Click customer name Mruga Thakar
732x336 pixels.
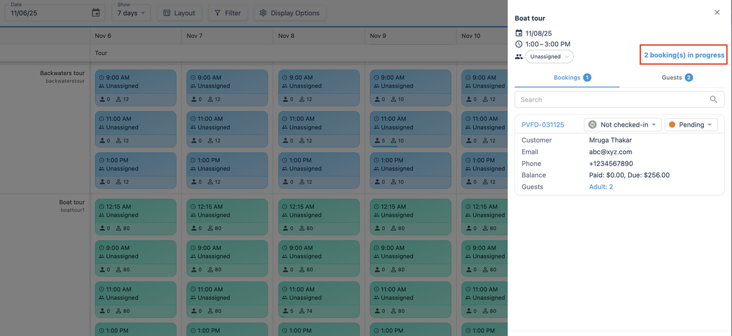coord(610,140)
